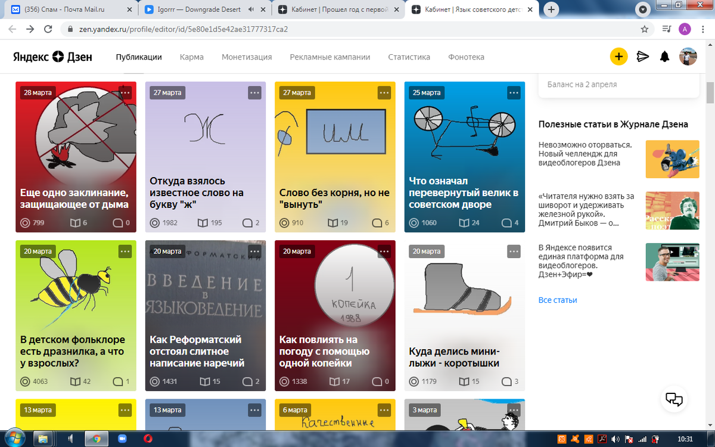The height and width of the screenshot is (447, 715).
Task: Switch to the Карма tab
Action: click(192, 57)
